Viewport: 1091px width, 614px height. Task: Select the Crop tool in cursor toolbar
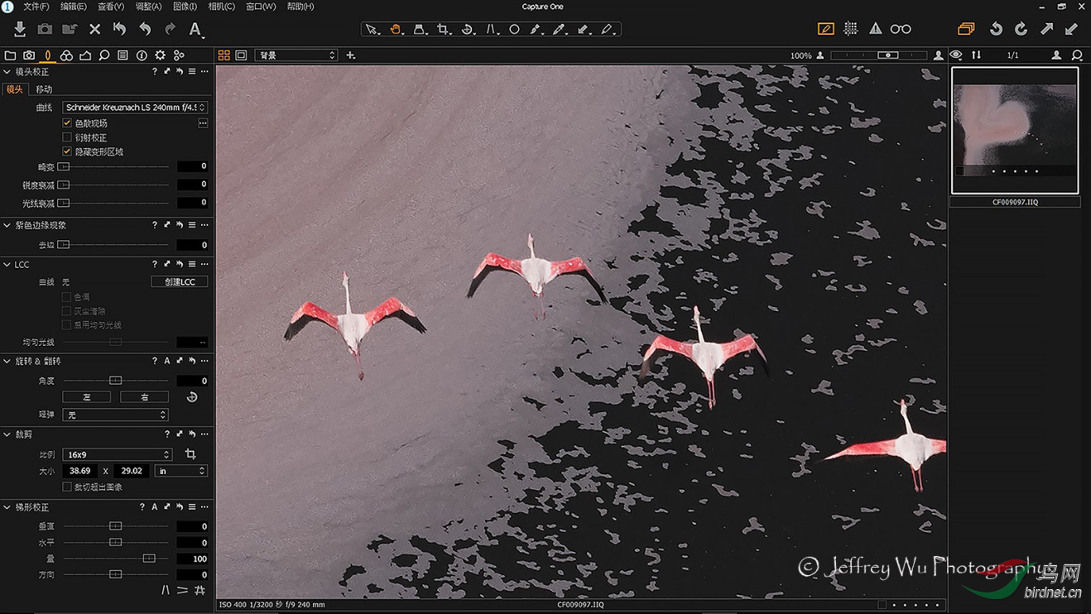pyautogui.click(x=443, y=29)
